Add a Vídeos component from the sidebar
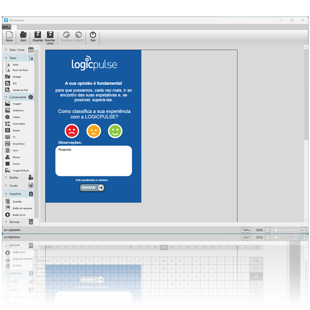The image size is (310, 310). (x=17, y=117)
